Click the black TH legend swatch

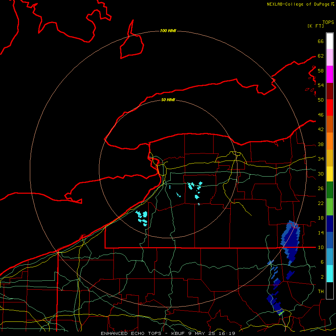[330, 290]
